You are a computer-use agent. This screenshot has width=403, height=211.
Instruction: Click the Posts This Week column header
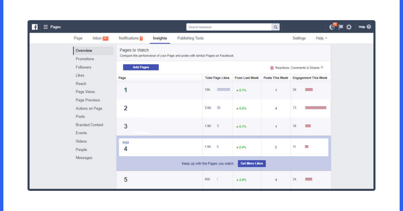(x=276, y=78)
